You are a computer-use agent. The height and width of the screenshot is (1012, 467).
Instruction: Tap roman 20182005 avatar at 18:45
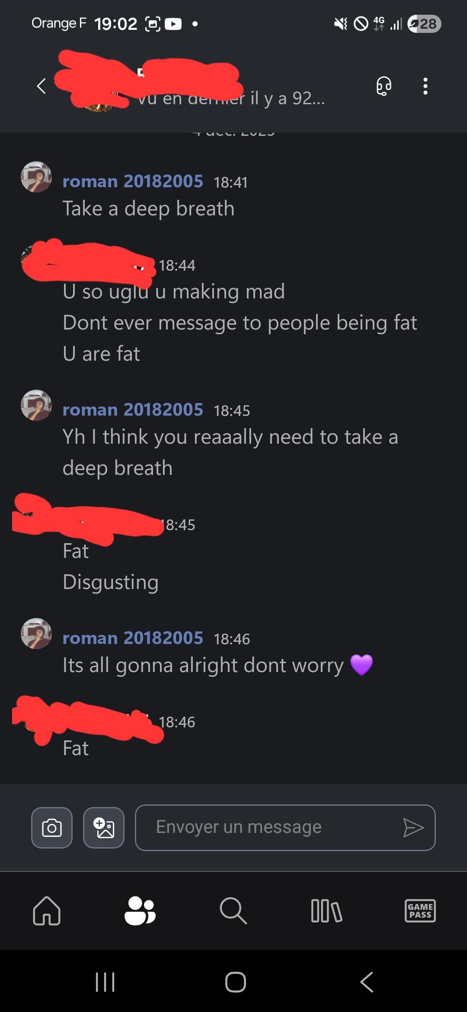pyautogui.click(x=36, y=405)
